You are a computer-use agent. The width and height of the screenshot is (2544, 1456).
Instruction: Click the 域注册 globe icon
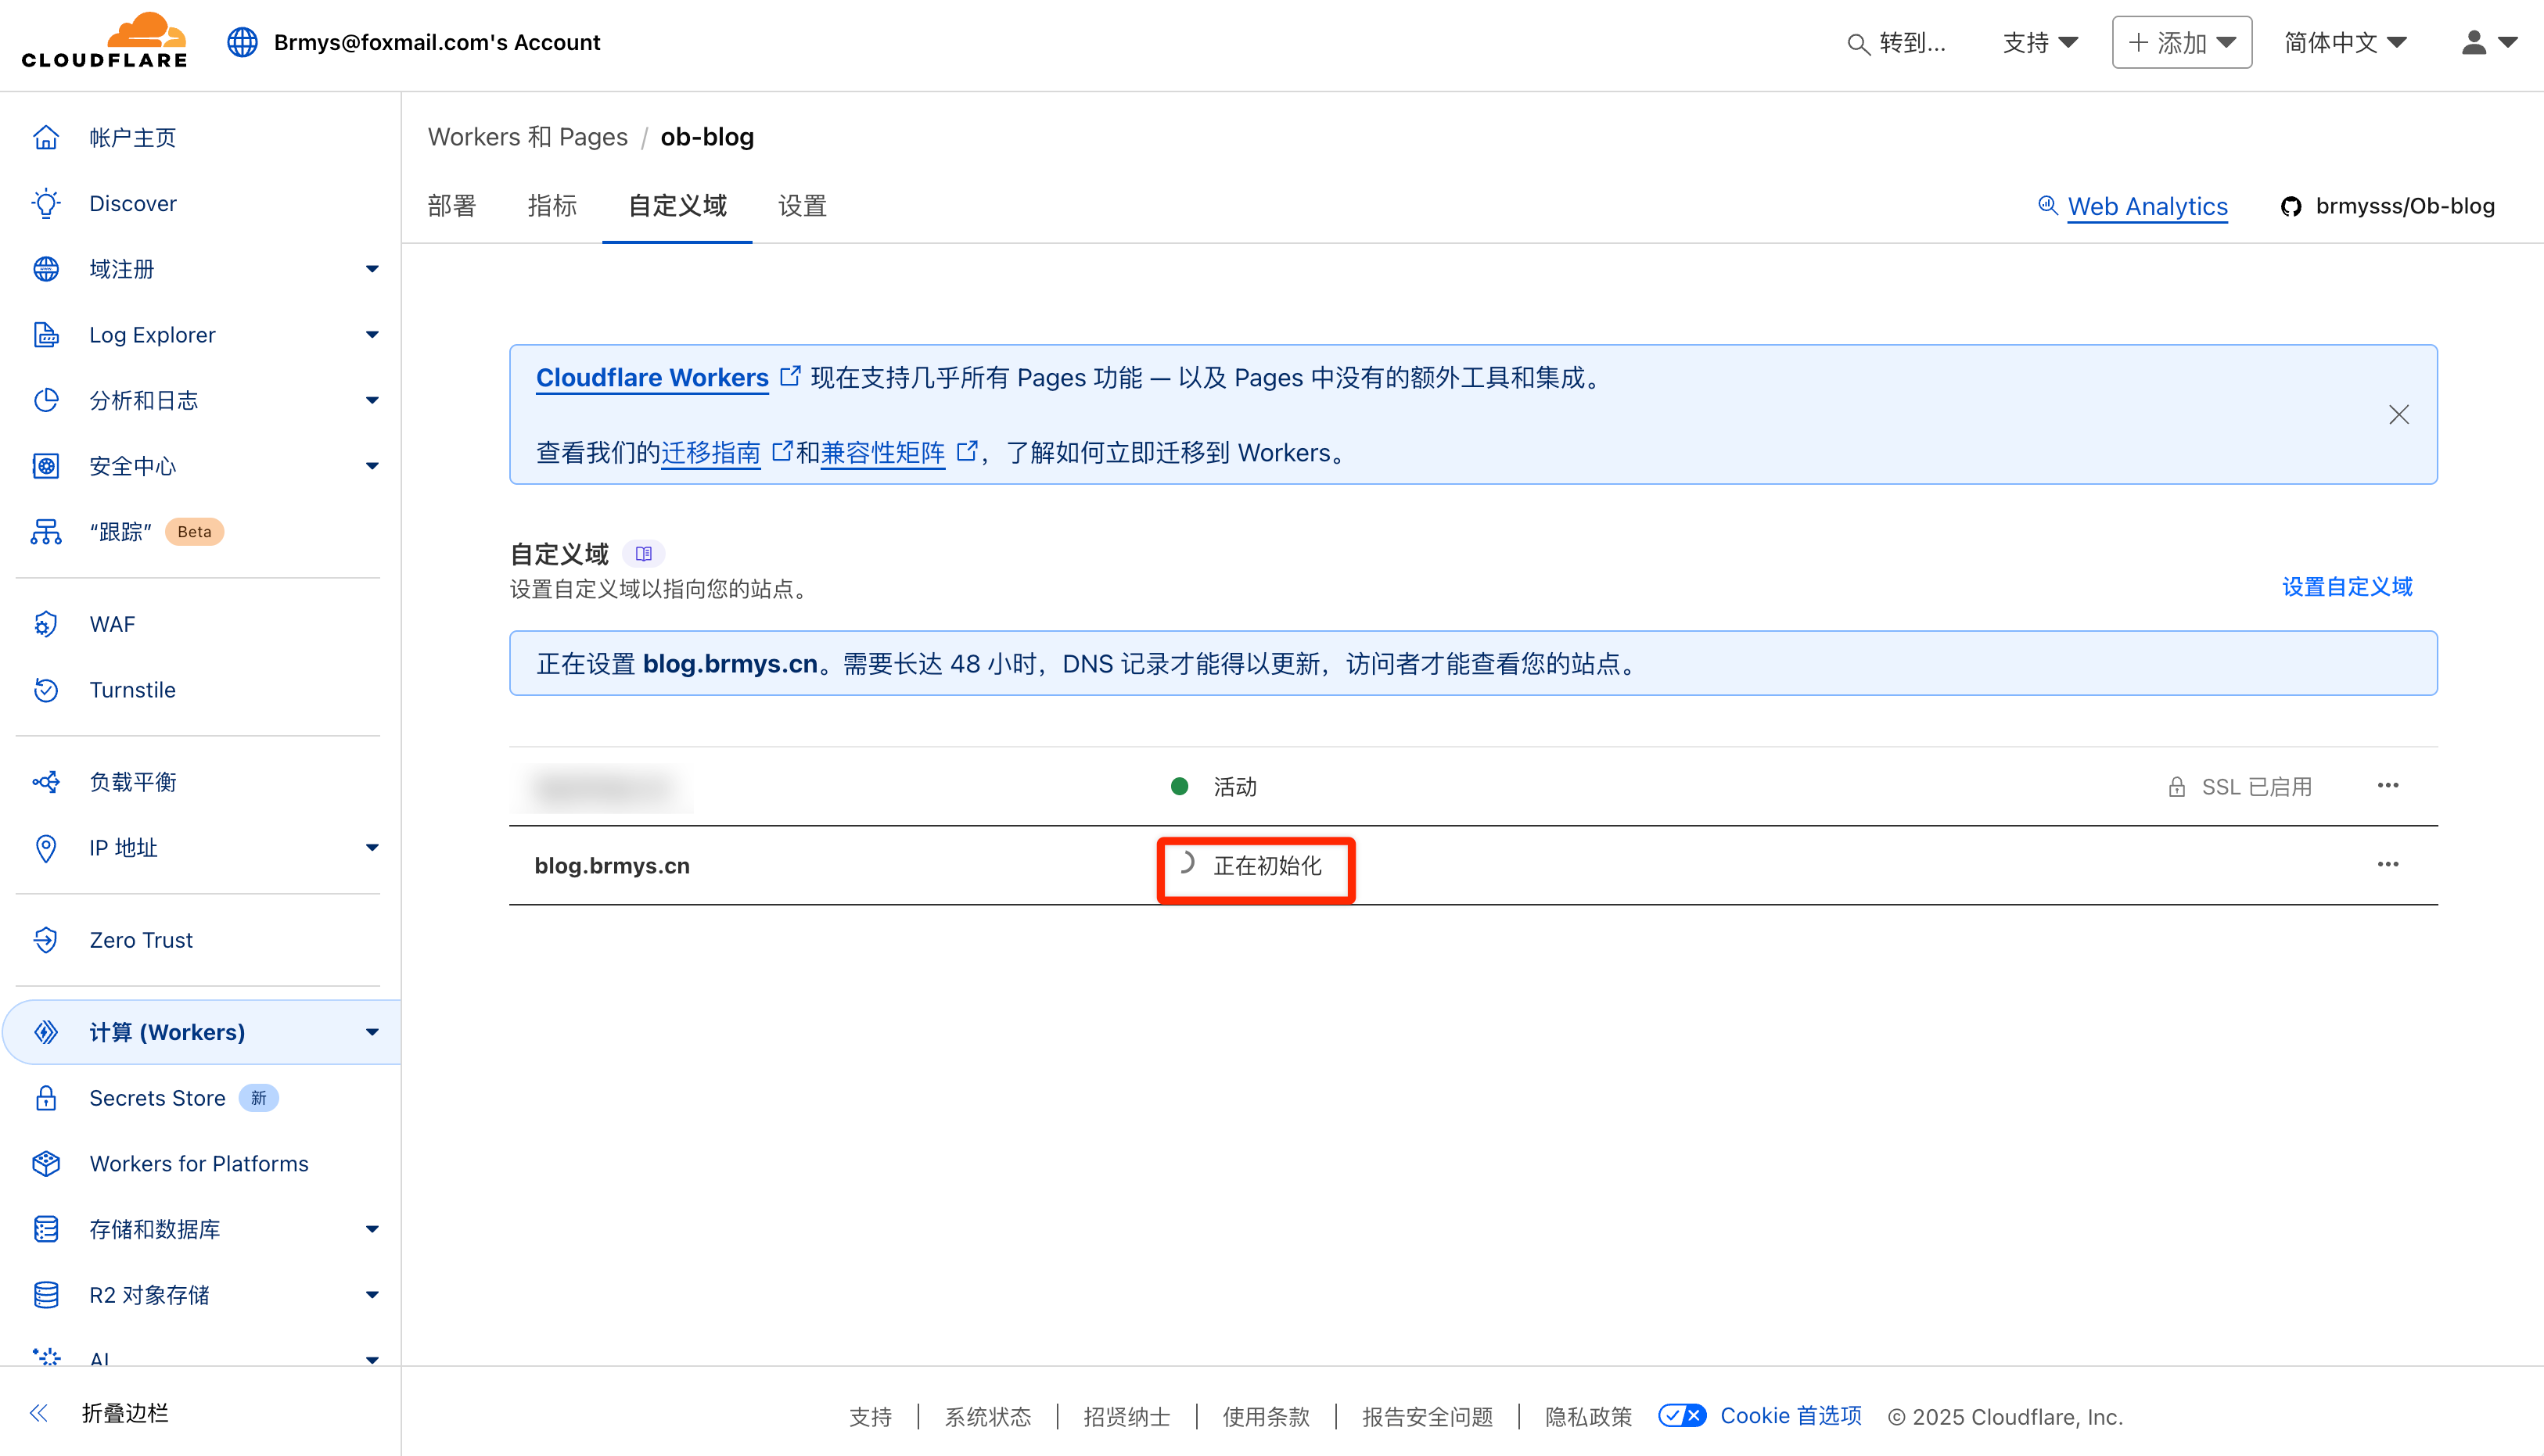coord(46,269)
